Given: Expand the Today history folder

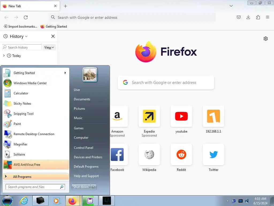Looking at the screenshot, I should tap(4, 56).
